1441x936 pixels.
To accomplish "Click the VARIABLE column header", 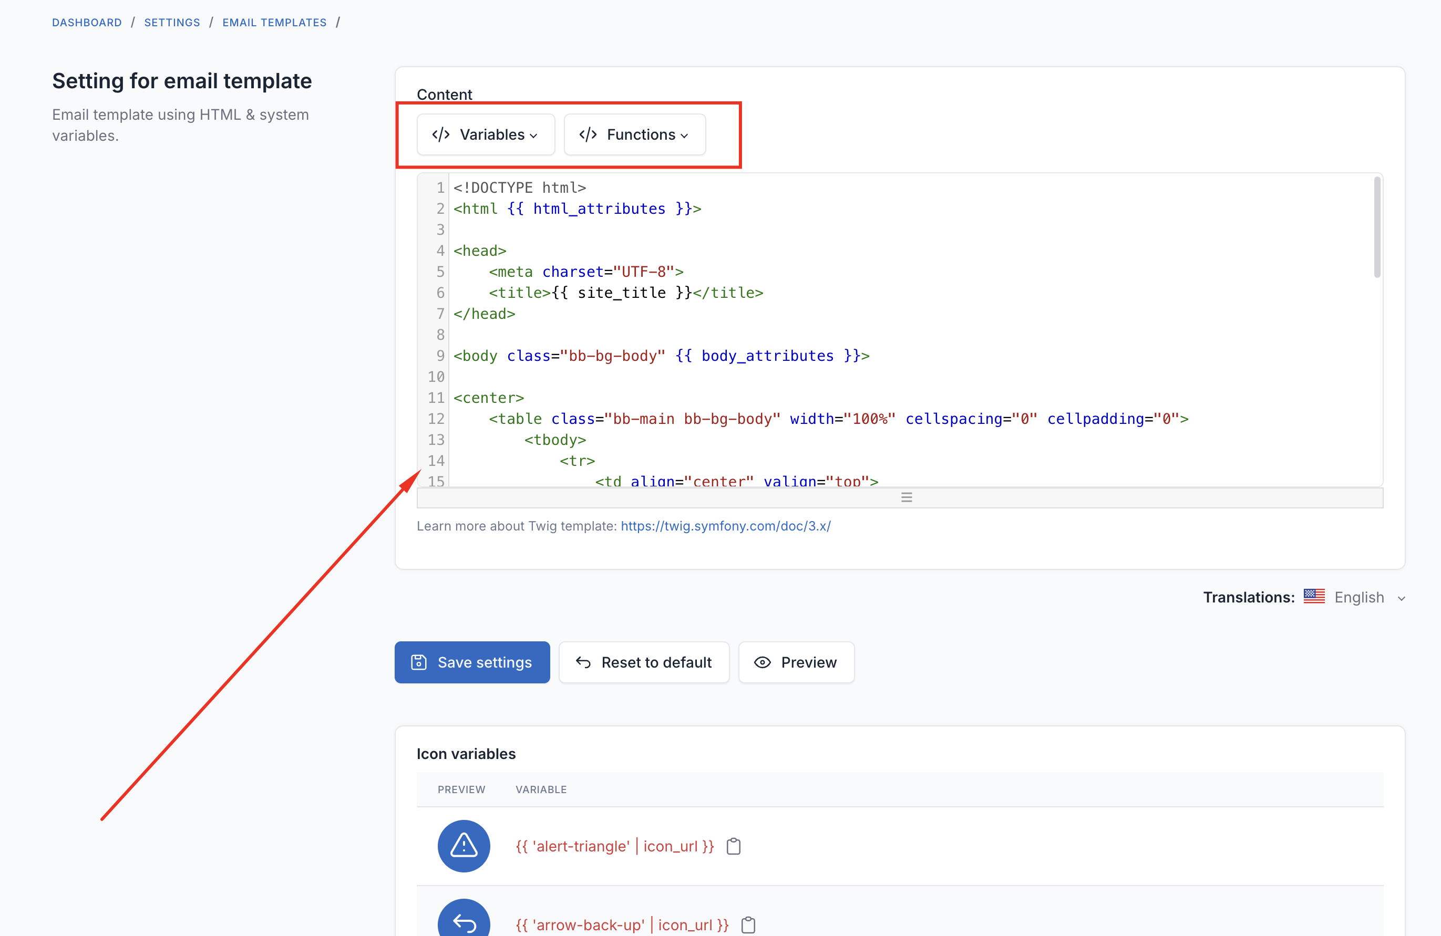I will (541, 789).
